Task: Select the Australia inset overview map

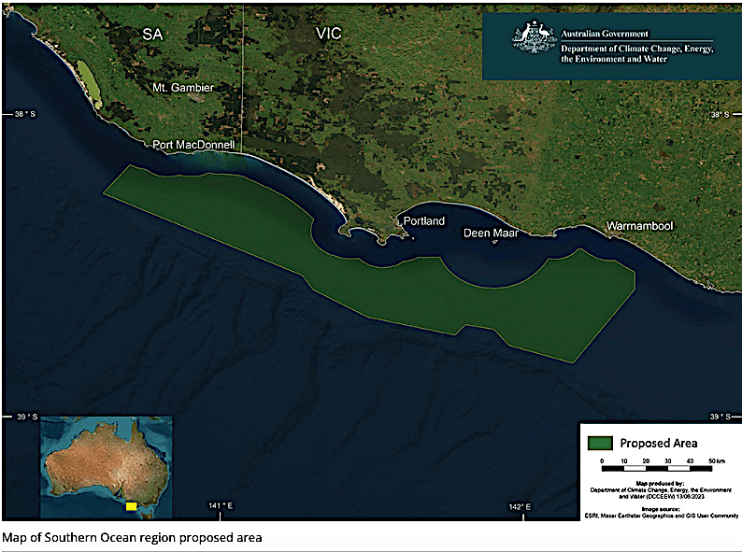Action: coord(106,467)
